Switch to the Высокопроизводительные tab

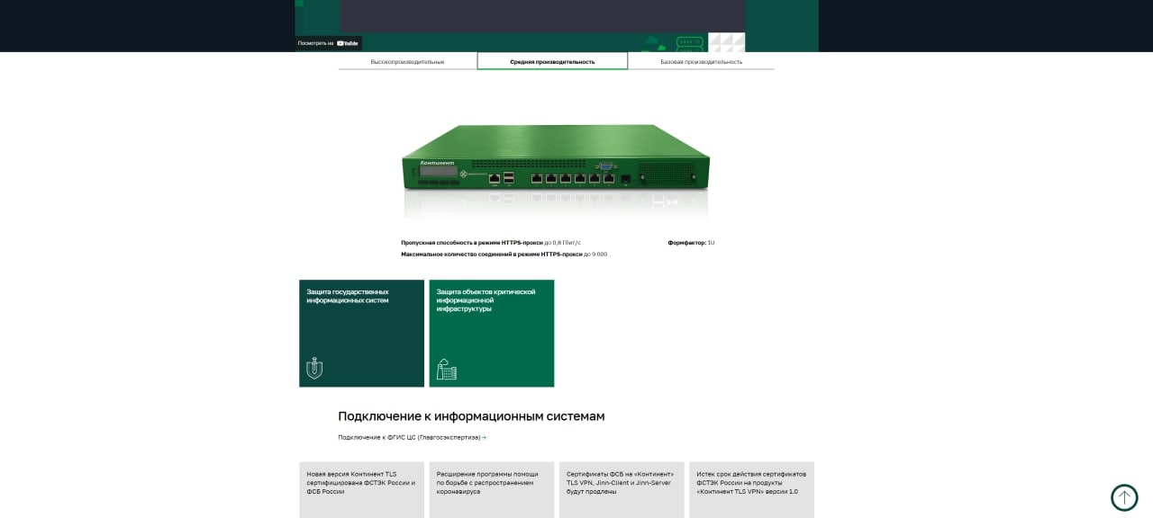[x=407, y=61]
